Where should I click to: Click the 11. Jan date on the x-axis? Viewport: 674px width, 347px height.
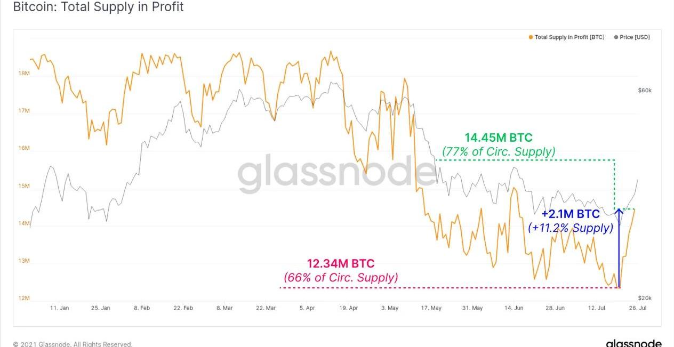click(59, 308)
